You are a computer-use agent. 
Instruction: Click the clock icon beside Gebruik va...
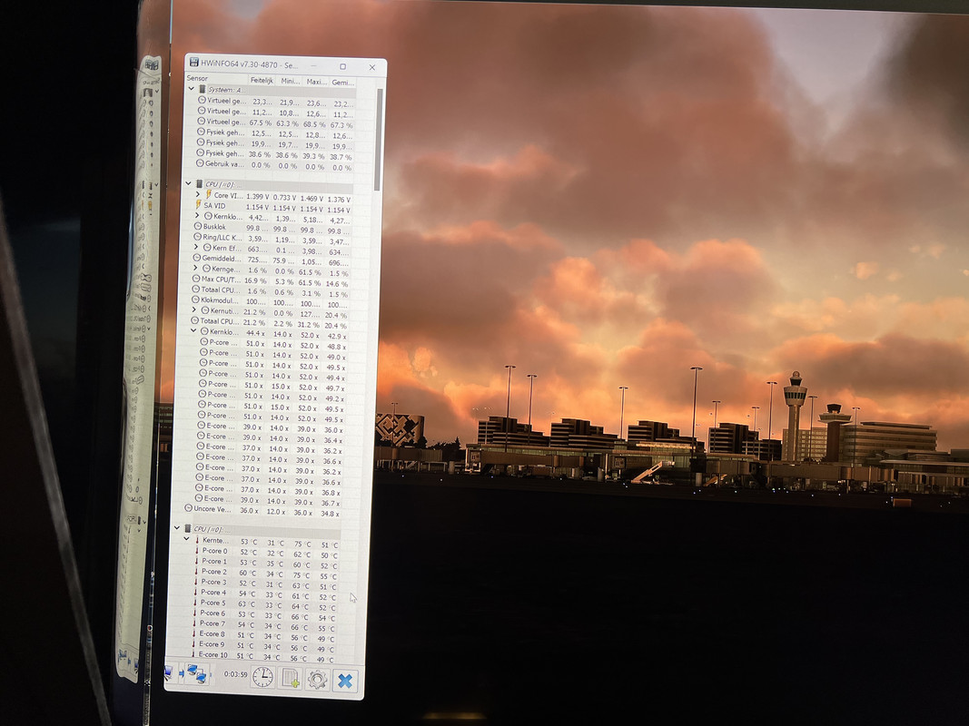pyautogui.click(x=200, y=163)
